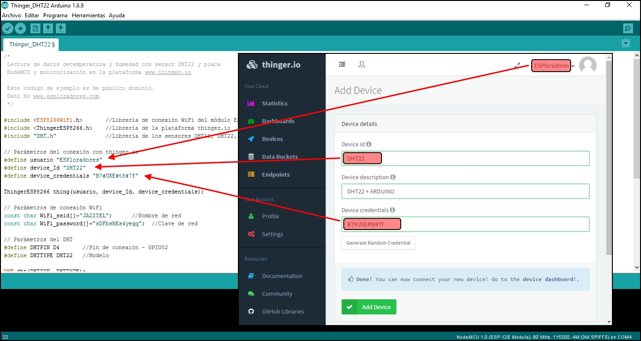
Task: Click the Settings gears icon
Action: pos(251,234)
